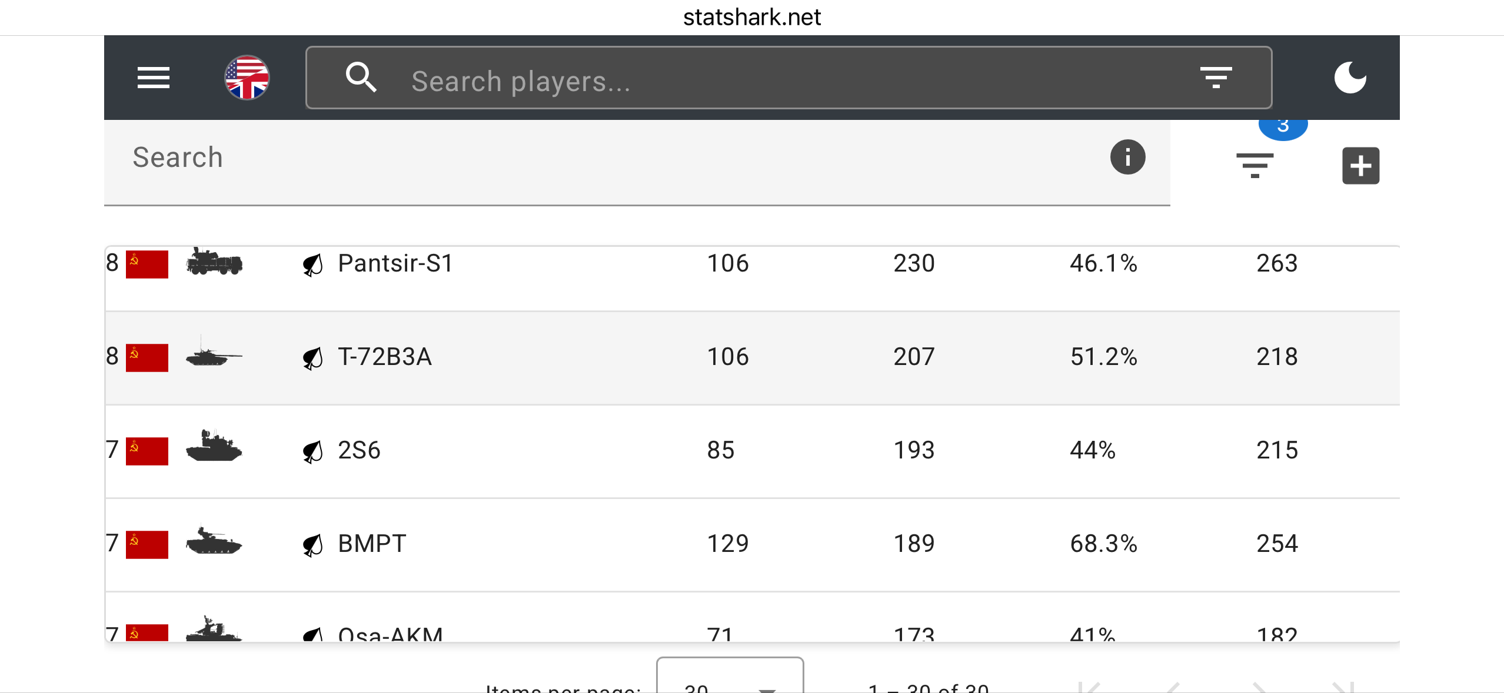
Task: Expand the items per page dropdown
Action: click(x=730, y=682)
